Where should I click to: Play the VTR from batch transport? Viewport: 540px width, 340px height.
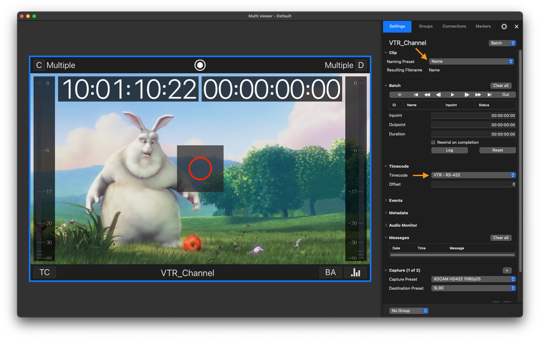pyautogui.click(x=452, y=95)
